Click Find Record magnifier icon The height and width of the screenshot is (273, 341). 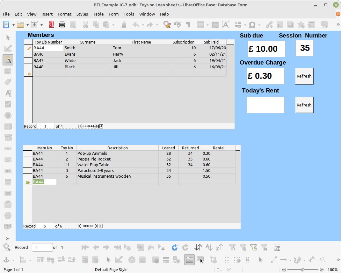(7, 247)
